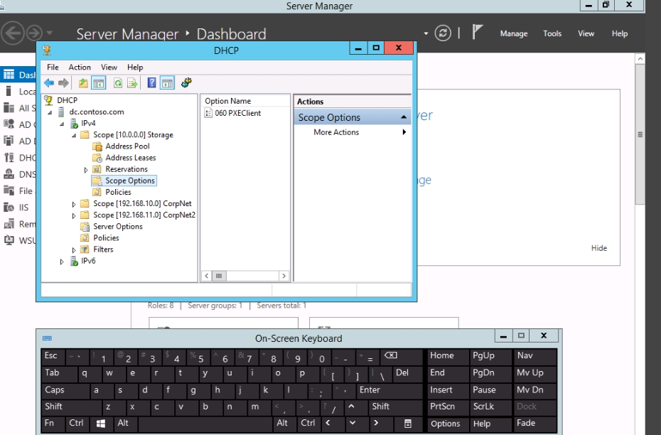Expand the IPv6 tree node

62,262
